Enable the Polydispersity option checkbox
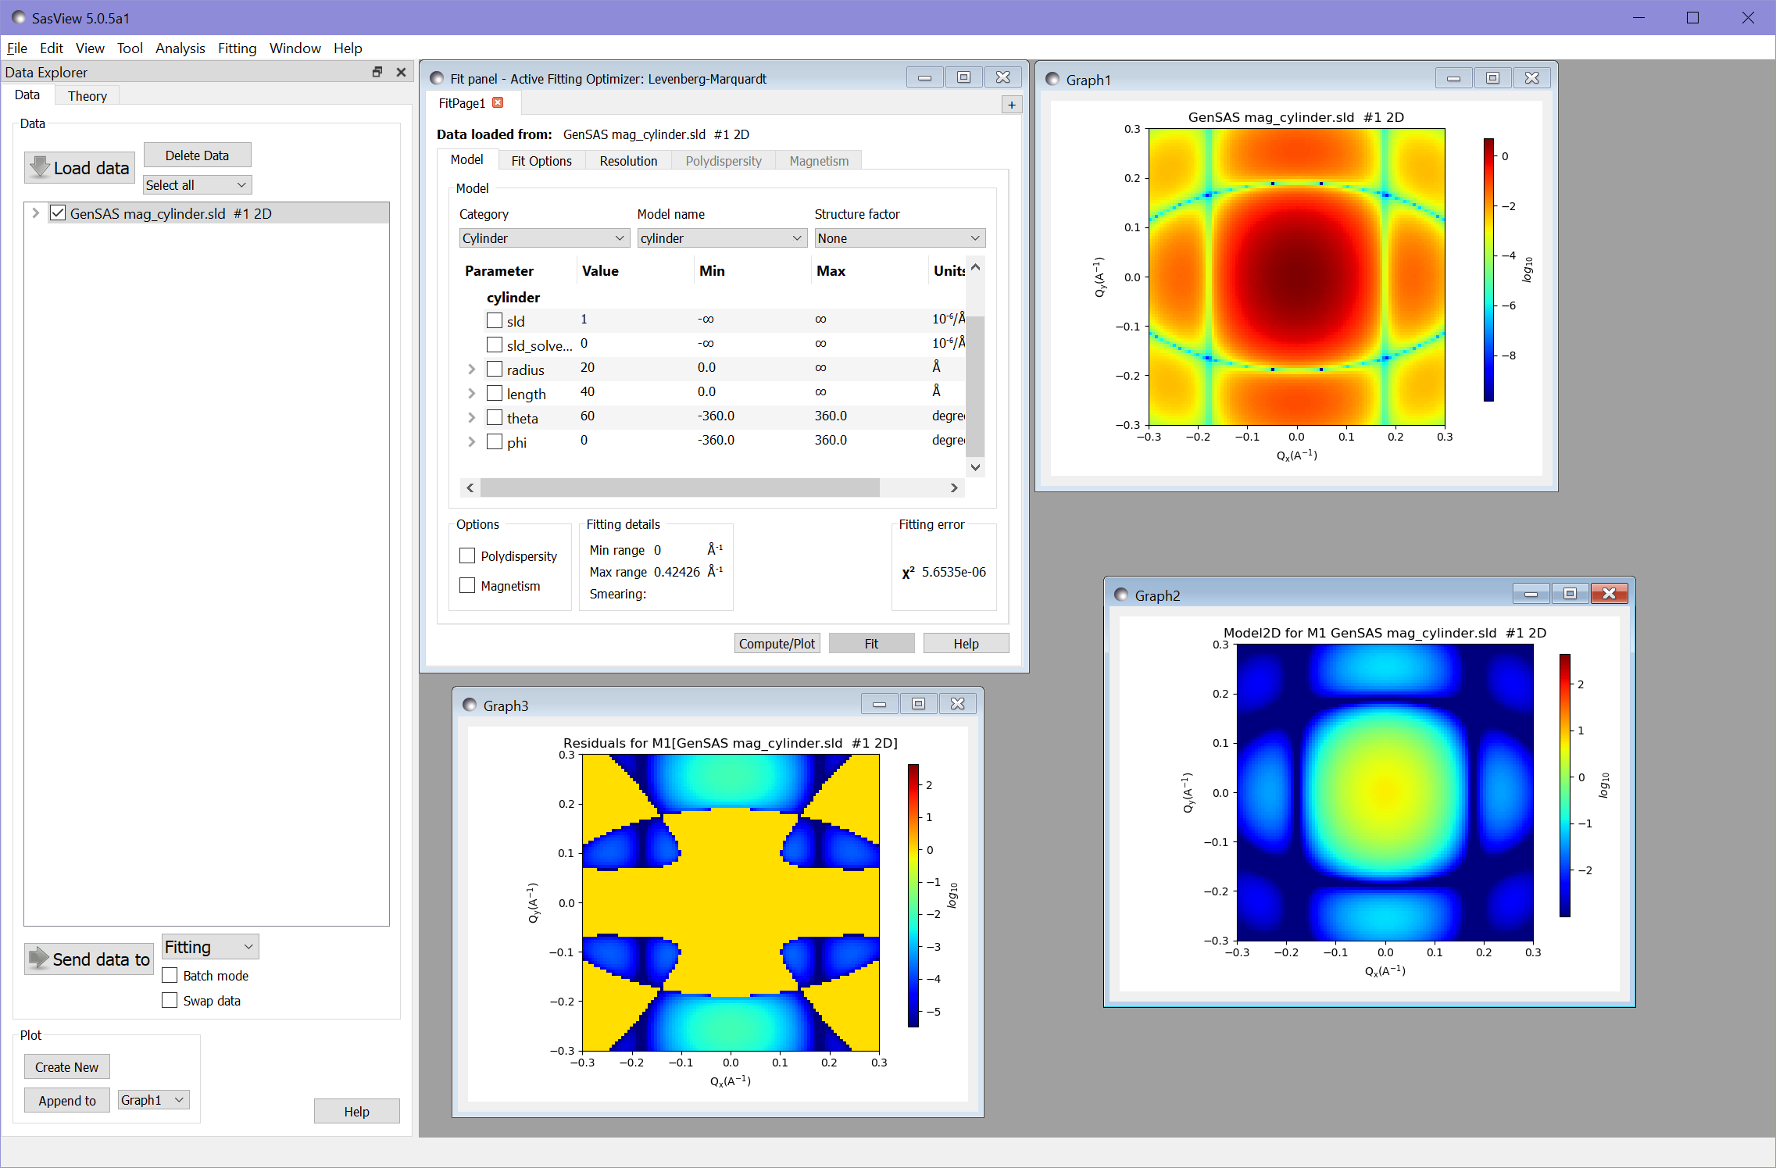The height and width of the screenshot is (1168, 1776). (x=467, y=555)
